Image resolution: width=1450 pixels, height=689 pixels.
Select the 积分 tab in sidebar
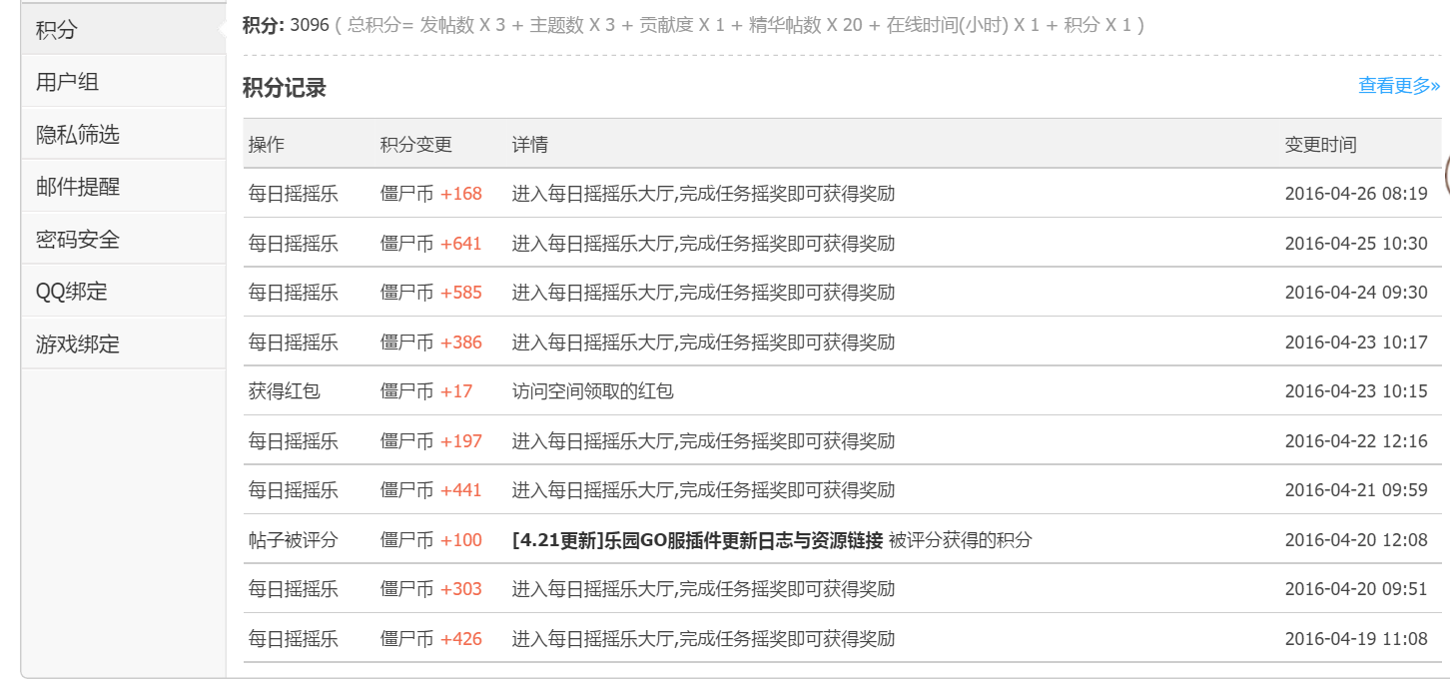56,30
